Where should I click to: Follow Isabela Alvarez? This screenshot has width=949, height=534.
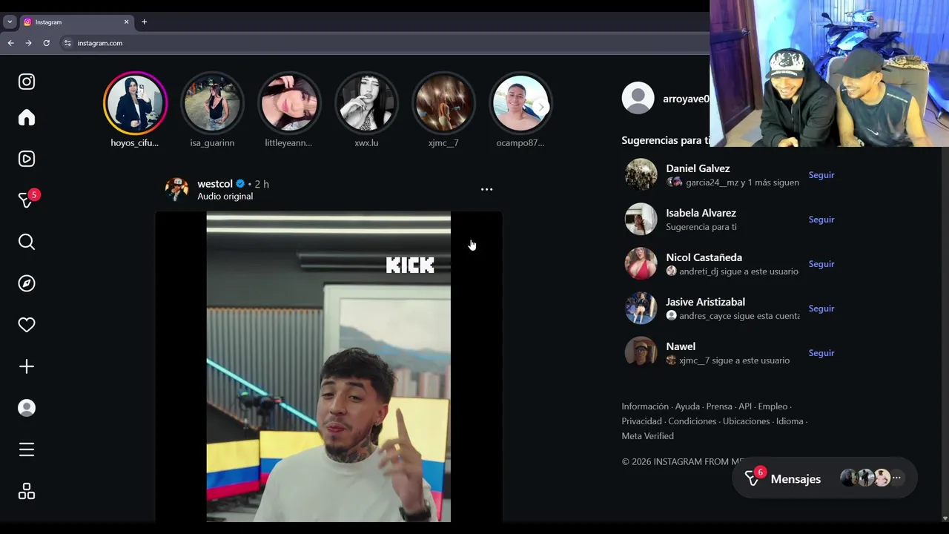click(x=821, y=220)
